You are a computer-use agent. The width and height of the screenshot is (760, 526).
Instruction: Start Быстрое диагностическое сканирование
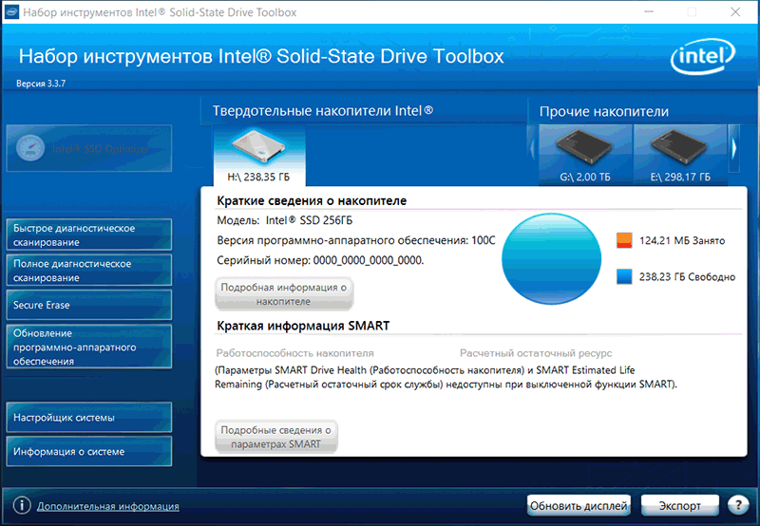89,235
